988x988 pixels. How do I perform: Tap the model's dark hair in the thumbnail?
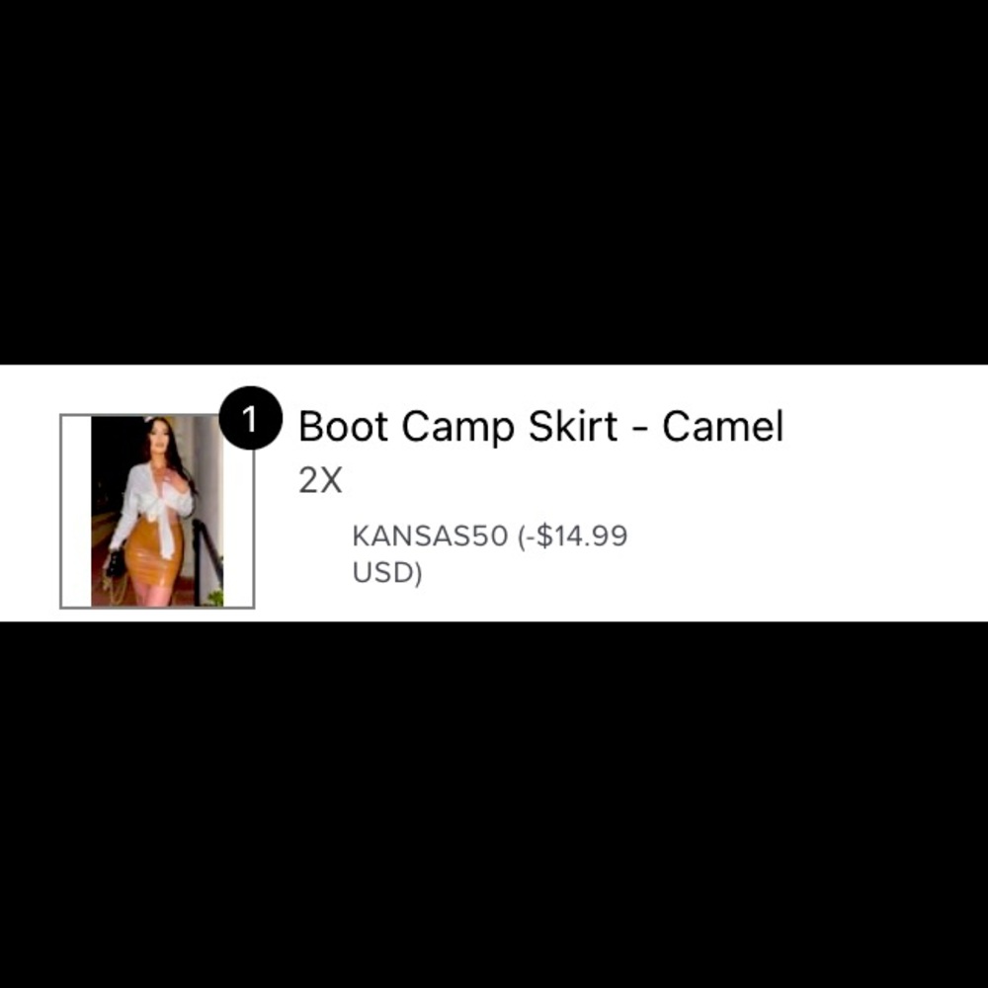[173, 451]
